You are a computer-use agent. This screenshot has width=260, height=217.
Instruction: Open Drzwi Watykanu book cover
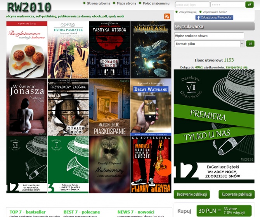click(151, 107)
